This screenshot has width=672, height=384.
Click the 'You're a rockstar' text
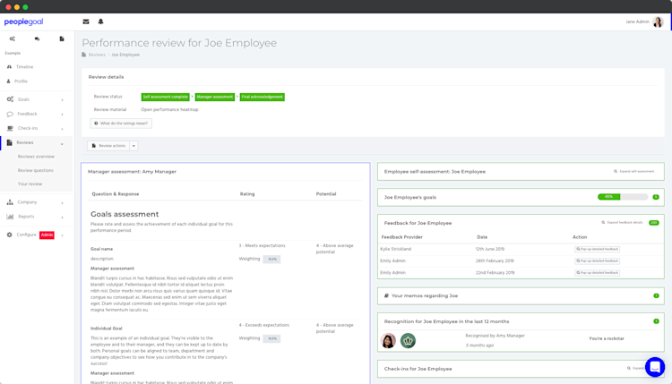point(607,338)
